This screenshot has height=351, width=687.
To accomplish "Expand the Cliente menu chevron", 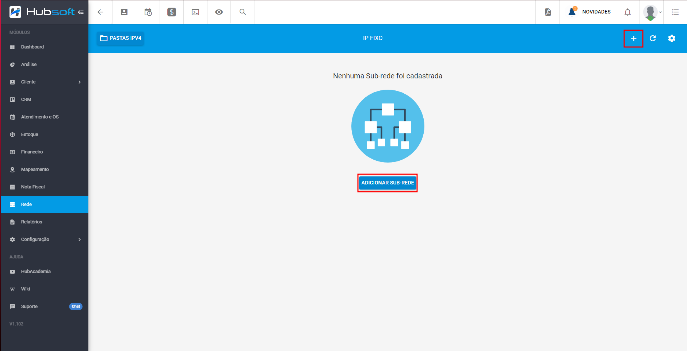I will coord(80,82).
